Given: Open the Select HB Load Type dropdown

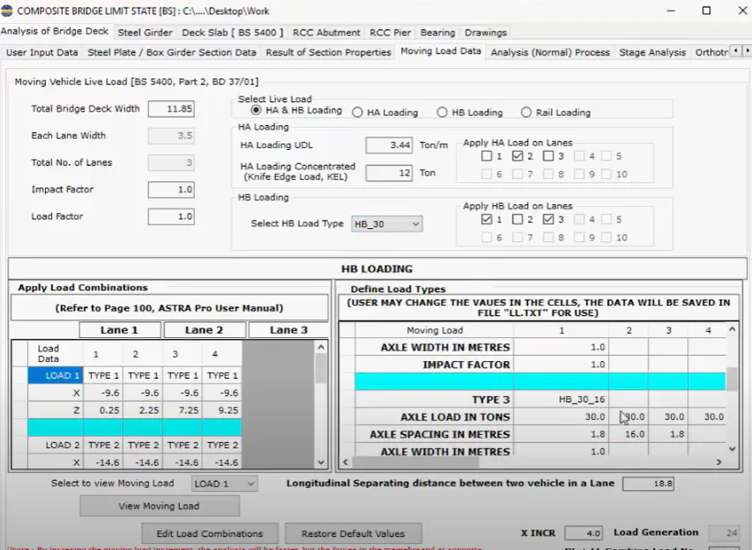Looking at the screenshot, I should (387, 224).
